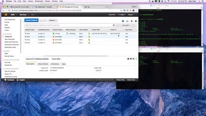Open the Status Checks details tab

click(x=43, y=64)
